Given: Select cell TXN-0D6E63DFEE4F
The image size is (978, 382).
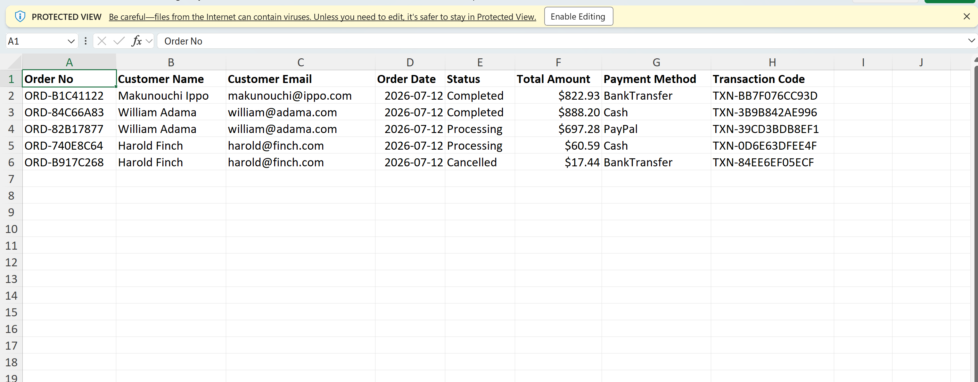Looking at the screenshot, I should (x=772, y=145).
